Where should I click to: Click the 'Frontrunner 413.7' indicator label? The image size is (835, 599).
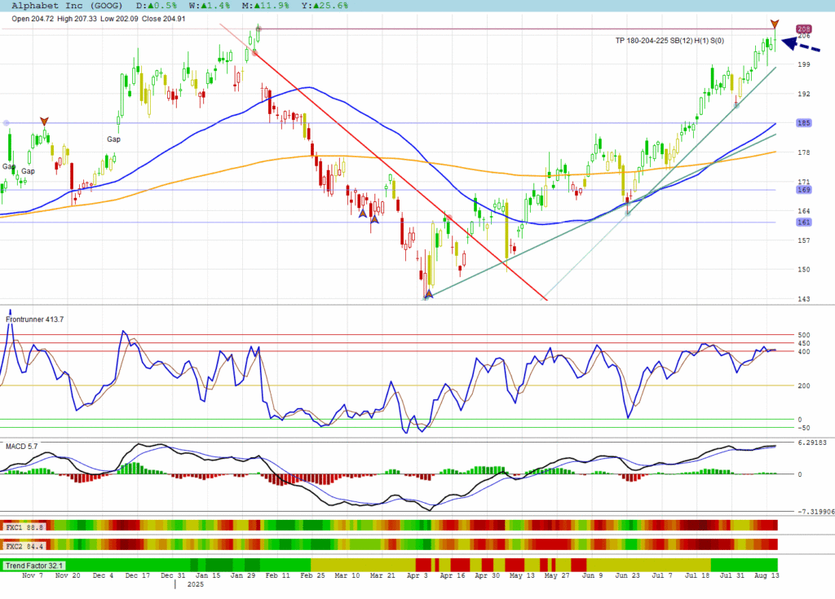click(34, 319)
